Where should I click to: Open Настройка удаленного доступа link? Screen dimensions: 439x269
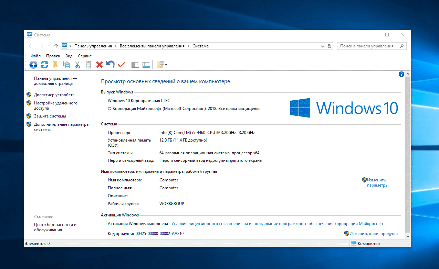[56, 105]
